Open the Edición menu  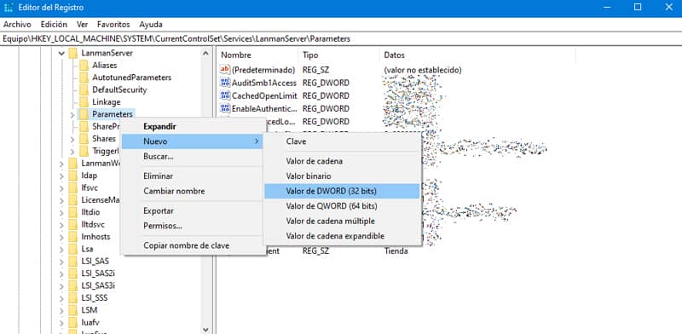[54, 25]
